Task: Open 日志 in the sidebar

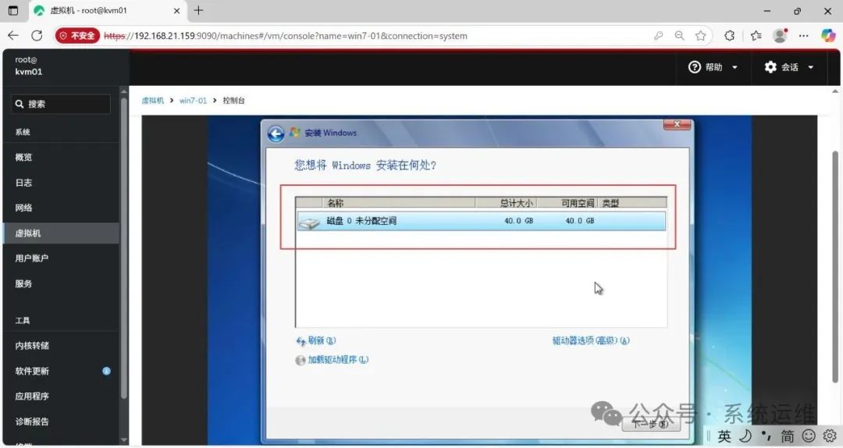Action: [x=61, y=183]
